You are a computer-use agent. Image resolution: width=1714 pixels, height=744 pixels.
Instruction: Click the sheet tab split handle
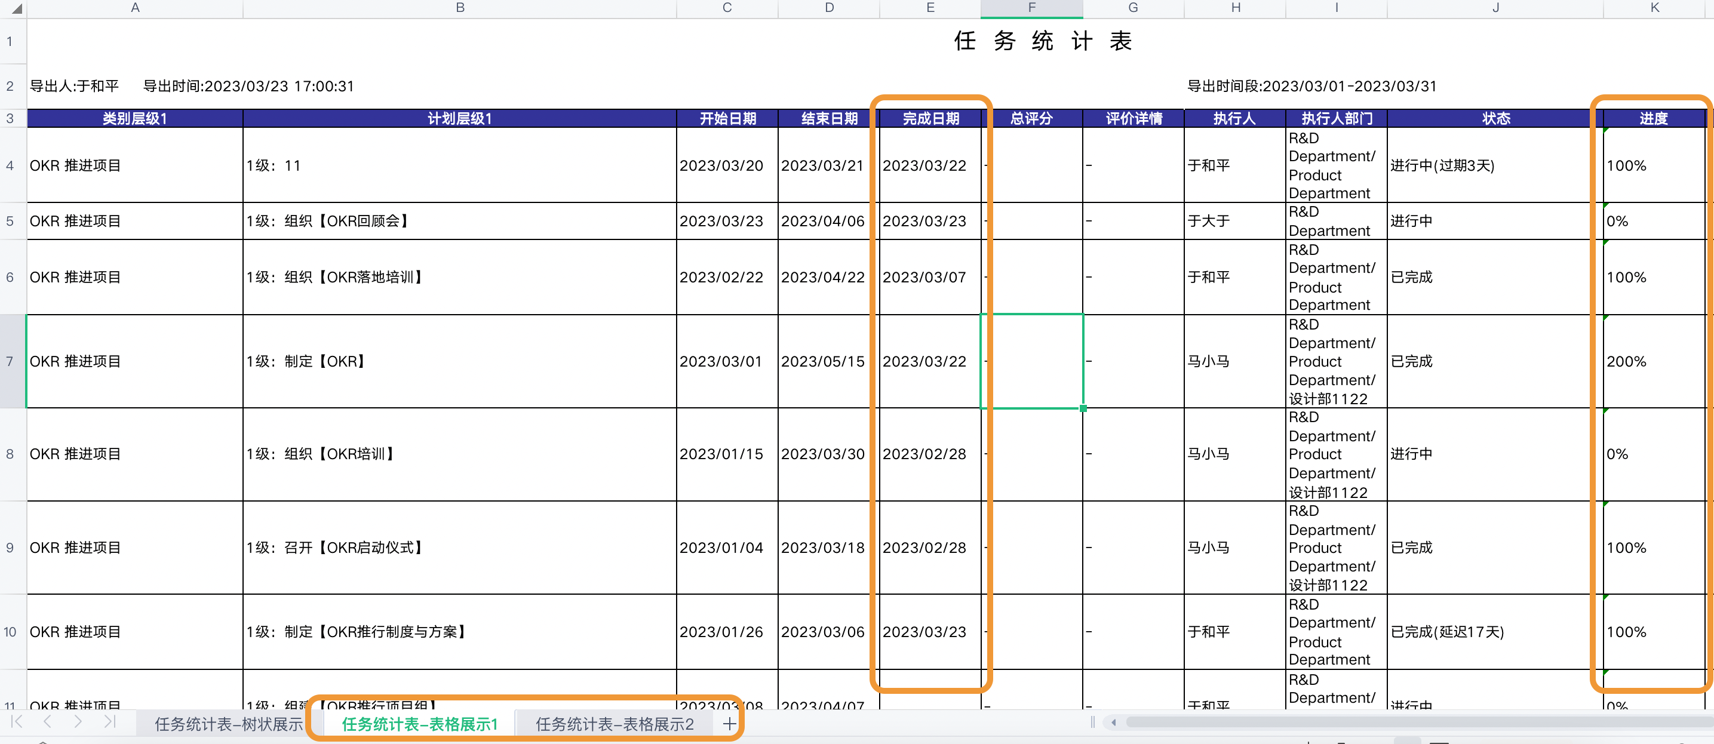[x=1092, y=722]
